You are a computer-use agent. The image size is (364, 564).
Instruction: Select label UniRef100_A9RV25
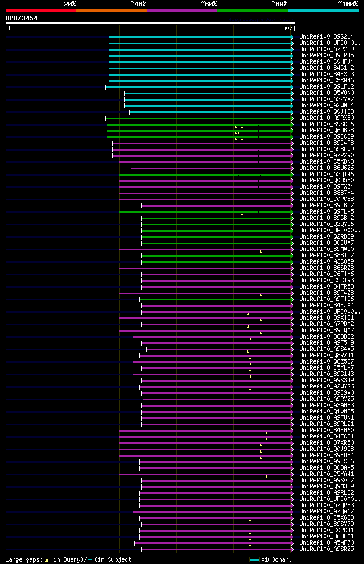pyautogui.click(x=326, y=399)
